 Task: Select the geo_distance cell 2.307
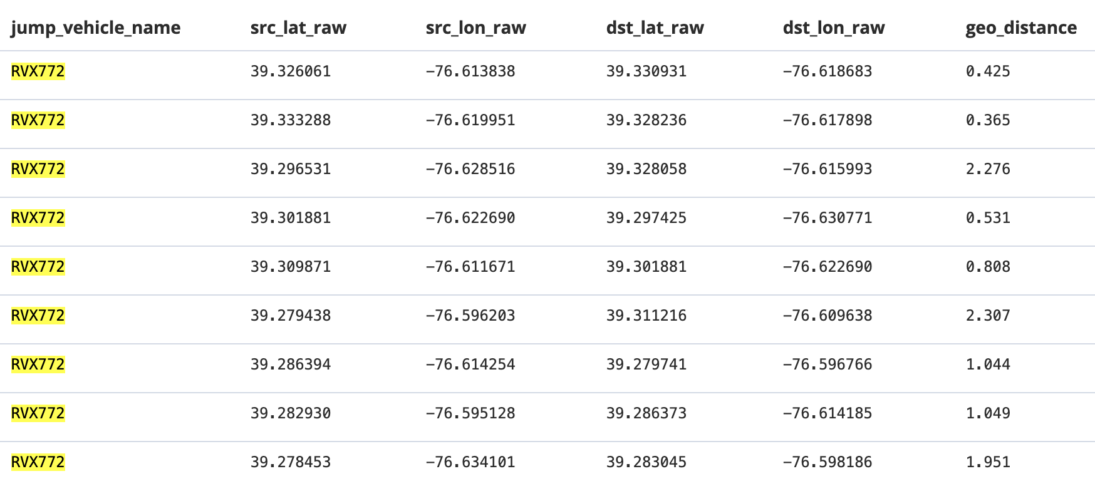(988, 316)
